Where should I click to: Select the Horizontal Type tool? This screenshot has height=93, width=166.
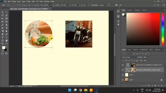point(2,37)
